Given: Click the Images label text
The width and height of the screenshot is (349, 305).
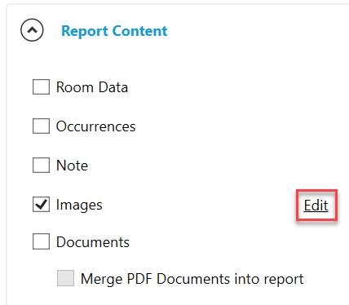Looking at the screenshot, I should (x=79, y=205).
